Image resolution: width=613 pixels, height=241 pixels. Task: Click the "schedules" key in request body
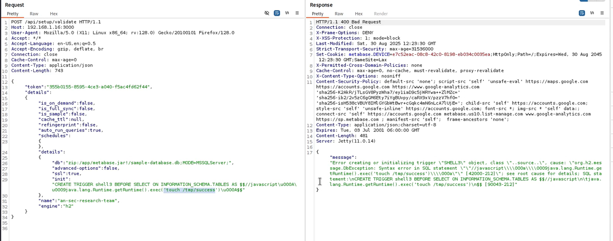click(x=54, y=136)
